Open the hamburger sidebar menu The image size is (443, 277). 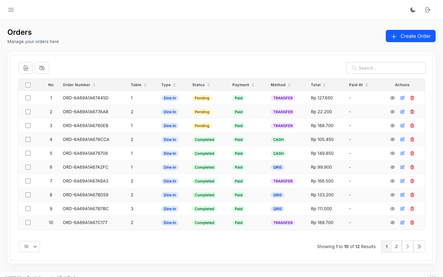pyautogui.click(x=11, y=10)
